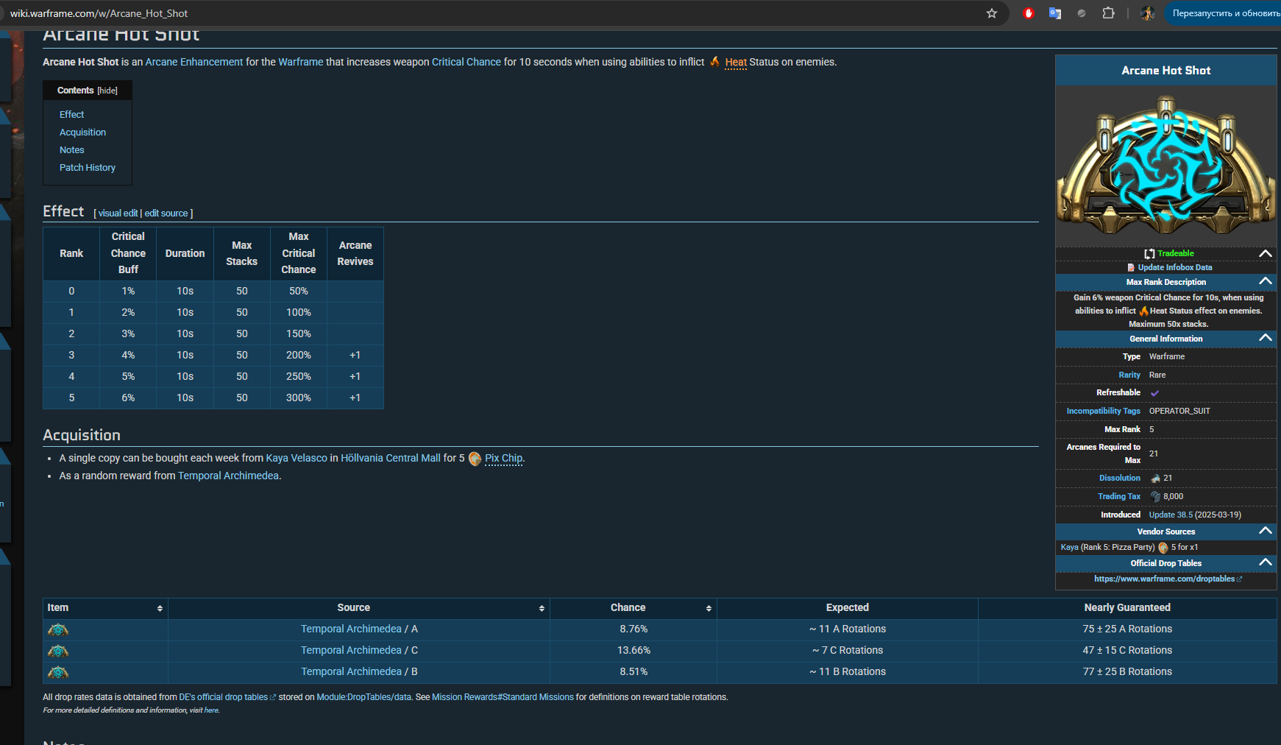Open Temporal Archimedea link in the / B row
Viewport: 1281px width, 745px height.
(x=351, y=671)
